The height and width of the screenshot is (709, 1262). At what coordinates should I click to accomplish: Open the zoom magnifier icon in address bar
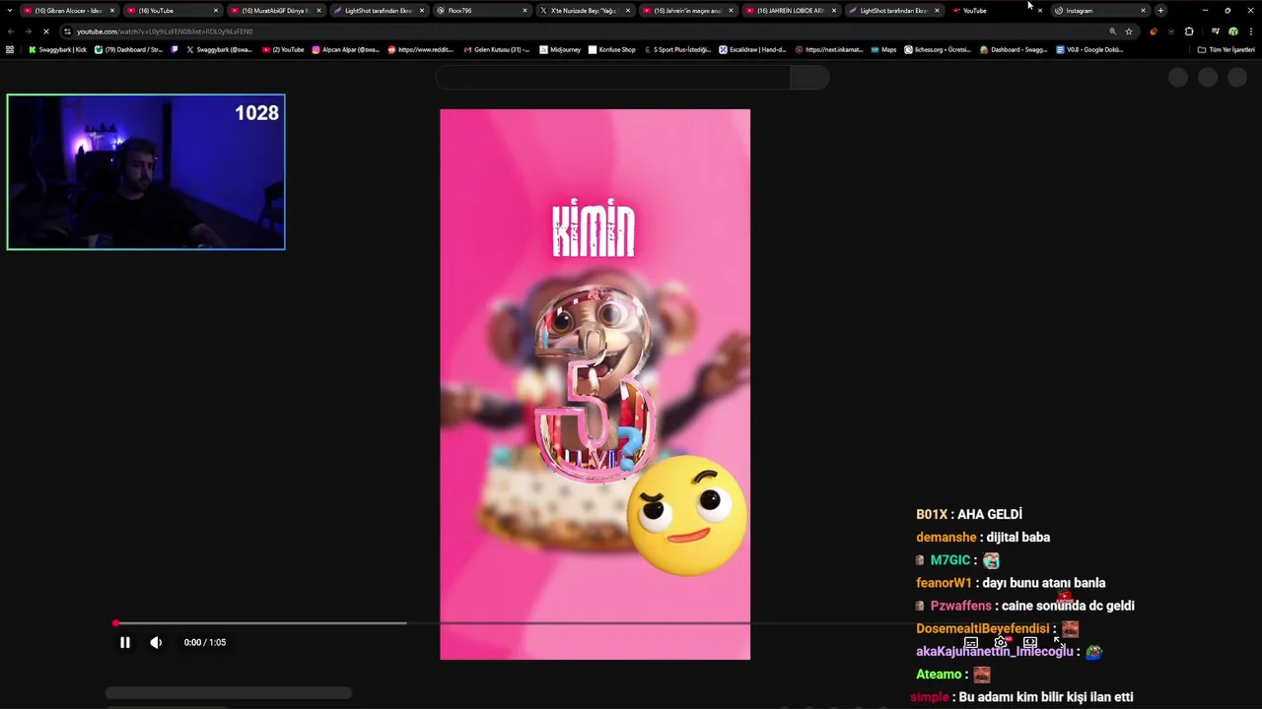pos(1113,32)
